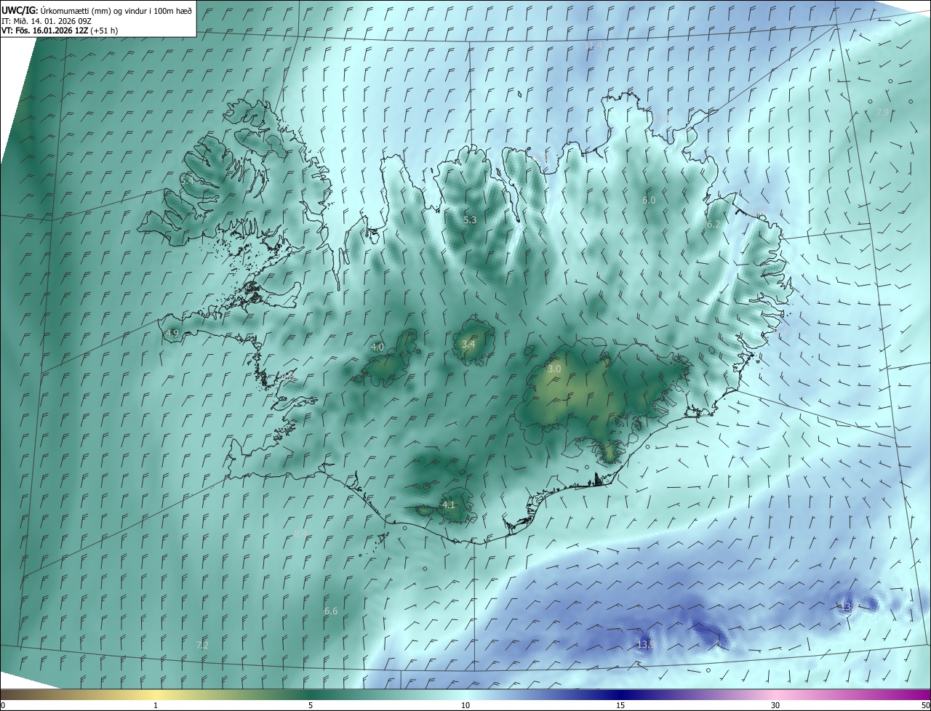Click the 5.4 value over the Westfjords
This screenshot has height=711, width=931.
pyautogui.click(x=187, y=180)
